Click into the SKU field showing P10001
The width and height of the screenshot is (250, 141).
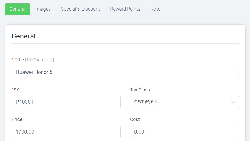66,102
